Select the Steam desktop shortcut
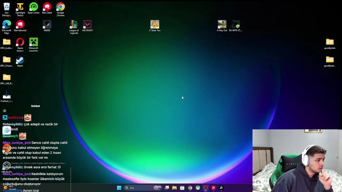The image size is (342, 192). [x=20, y=61]
